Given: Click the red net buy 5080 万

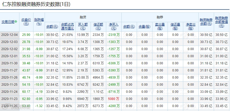Looking at the screenshot, I should (x=114, y=99).
